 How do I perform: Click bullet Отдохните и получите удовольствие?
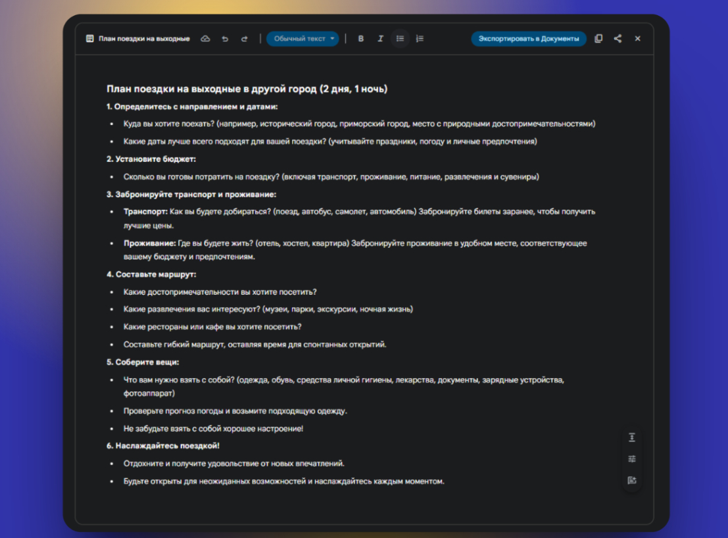pos(234,463)
